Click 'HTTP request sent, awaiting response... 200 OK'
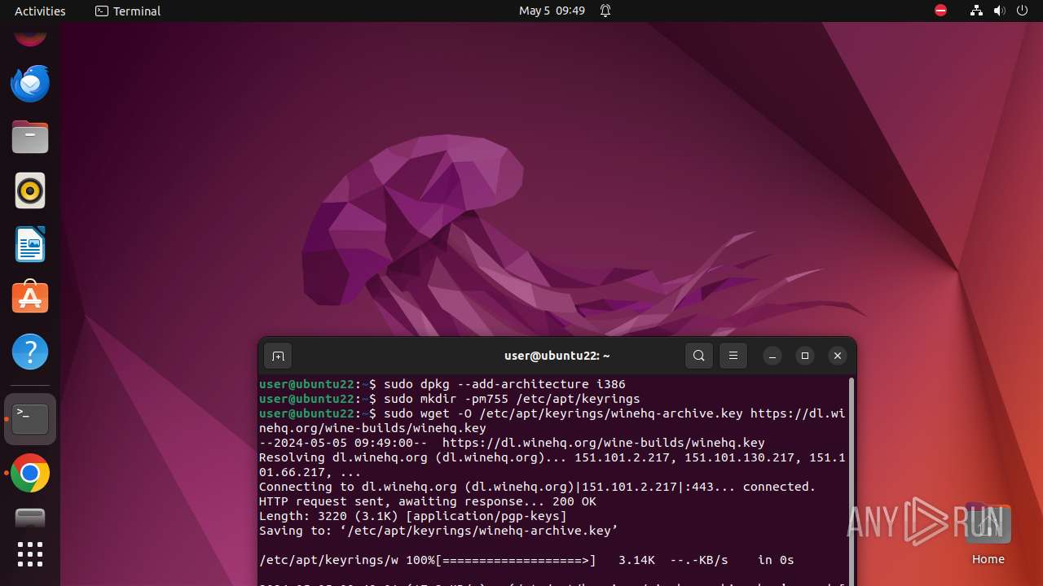 point(428,501)
